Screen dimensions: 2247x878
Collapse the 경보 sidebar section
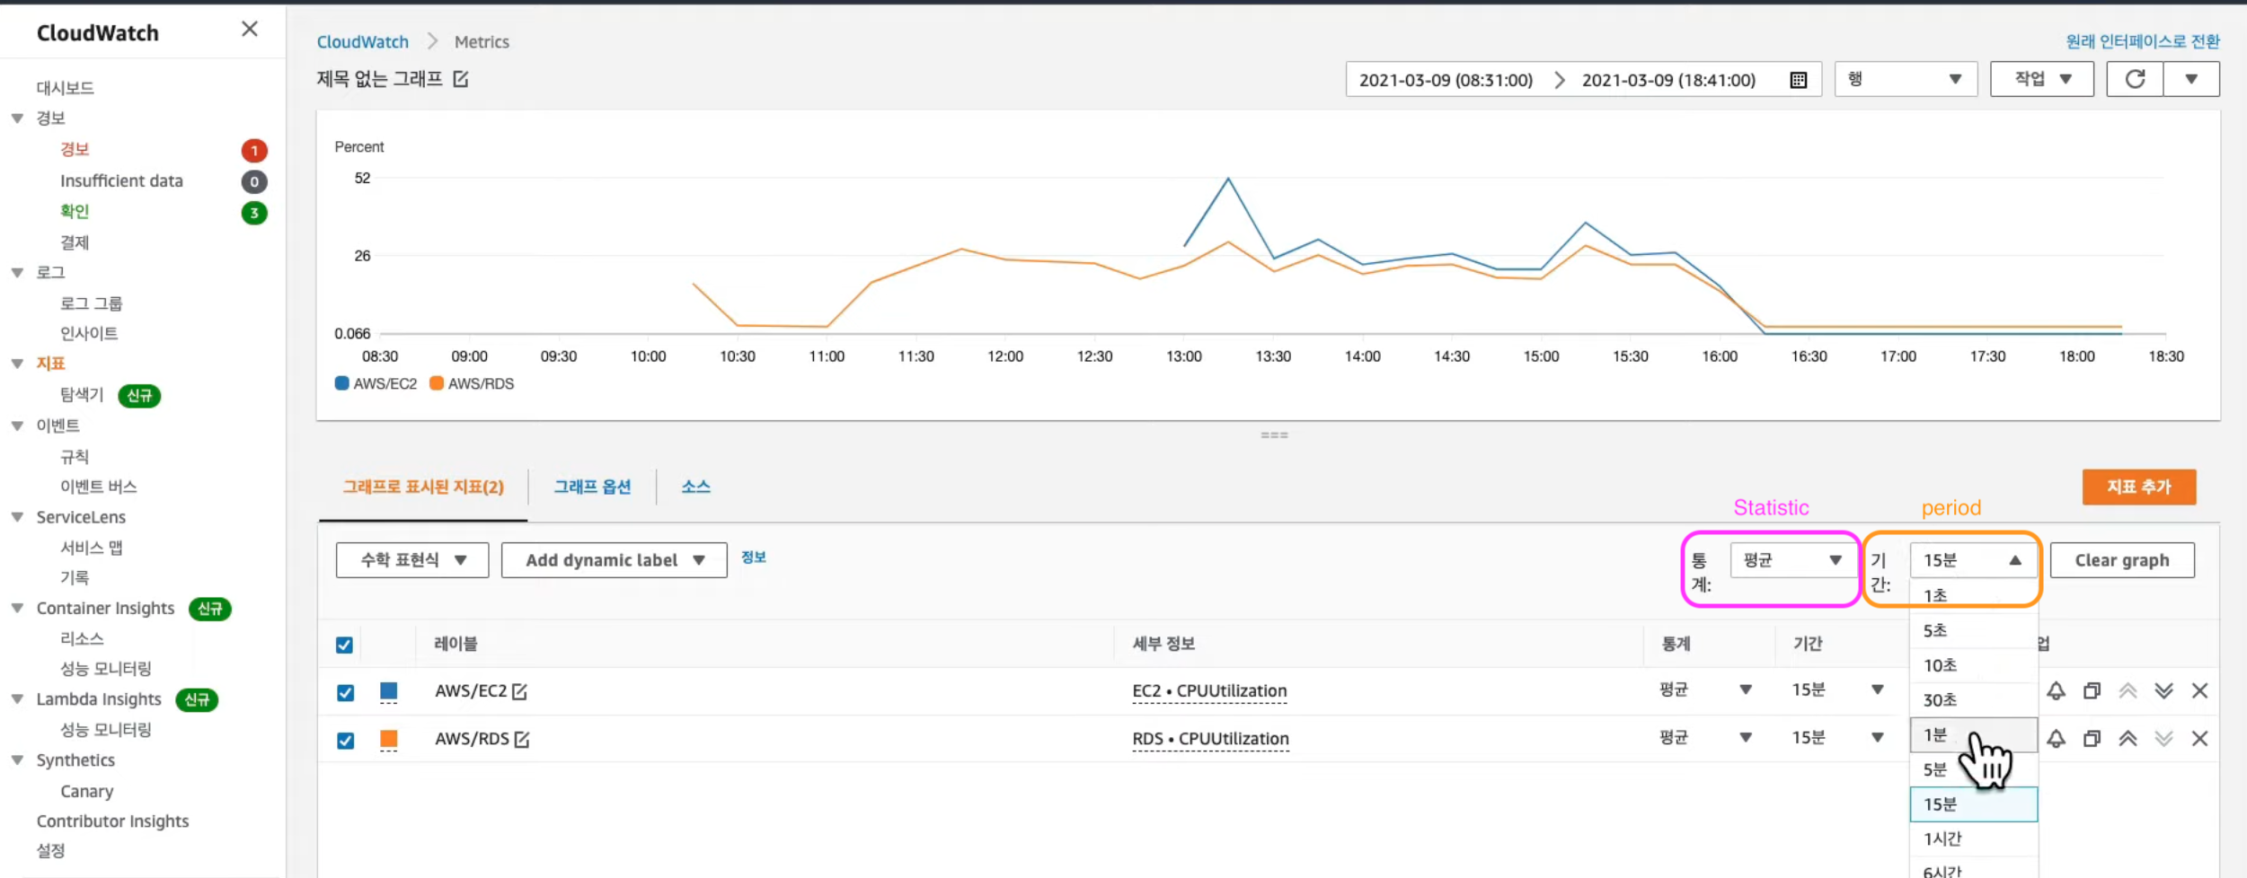point(18,118)
